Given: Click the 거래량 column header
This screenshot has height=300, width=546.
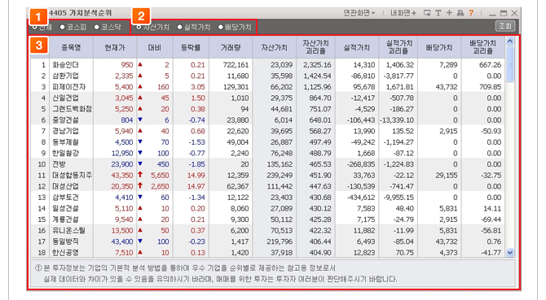Looking at the screenshot, I should pyautogui.click(x=231, y=48).
